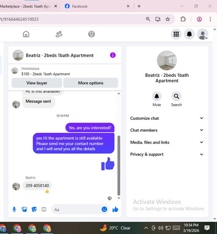This screenshot has width=217, height=234.
Task: Show hidden system tray icons chevron
Action: pos(146,228)
